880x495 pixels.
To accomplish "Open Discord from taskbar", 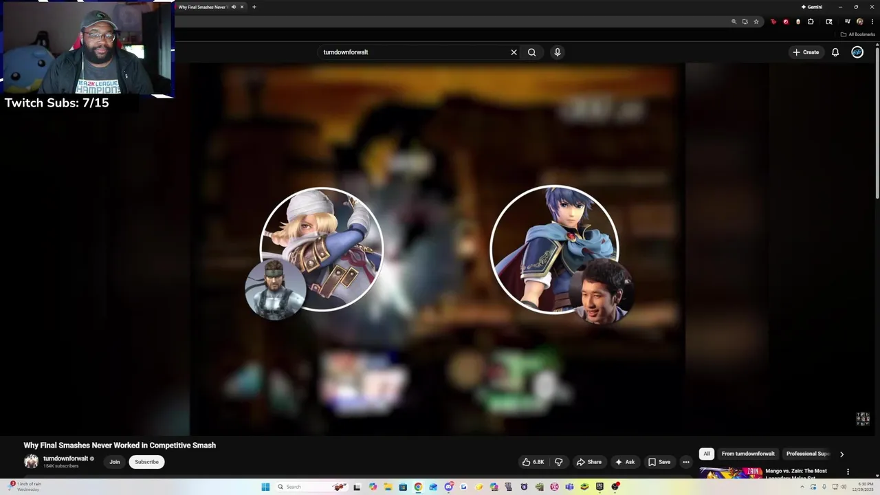I will coord(448,487).
